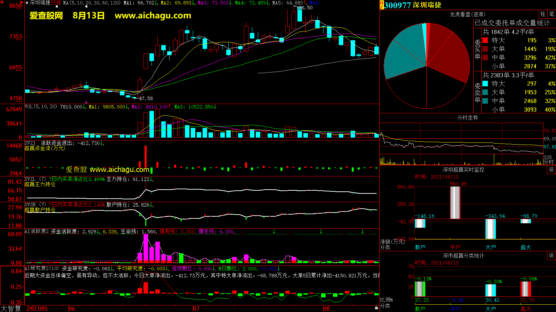Click the cyan 特大 sell-order legend square
The width and height of the screenshot is (556, 312).
[x=485, y=84]
